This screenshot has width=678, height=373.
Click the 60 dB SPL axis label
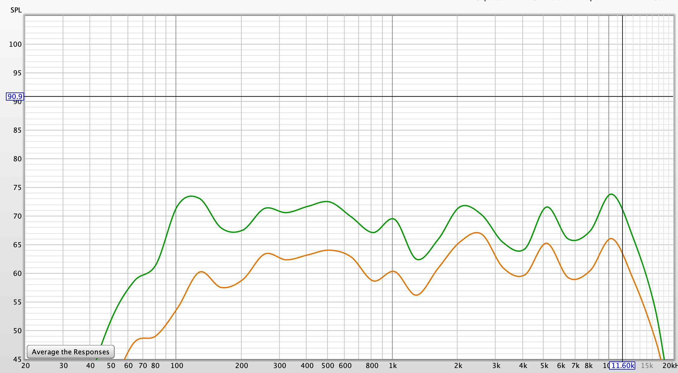(17, 273)
